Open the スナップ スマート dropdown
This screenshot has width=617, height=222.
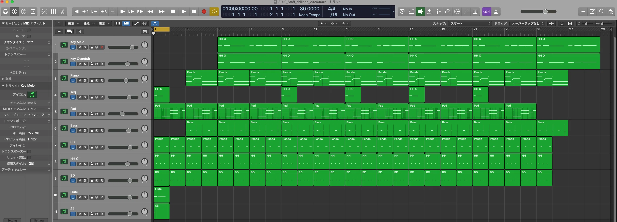click(470, 23)
